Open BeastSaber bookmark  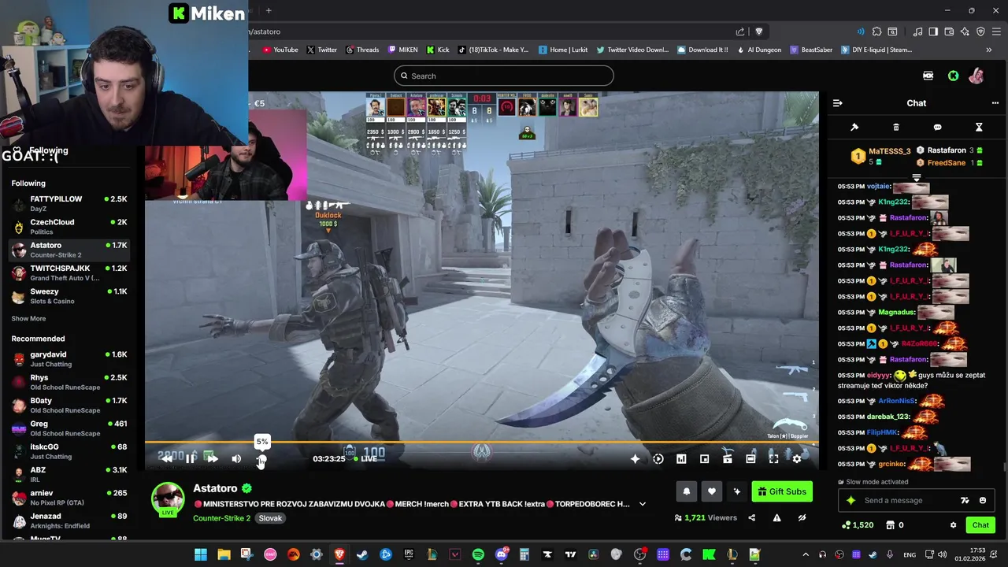click(x=810, y=50)
